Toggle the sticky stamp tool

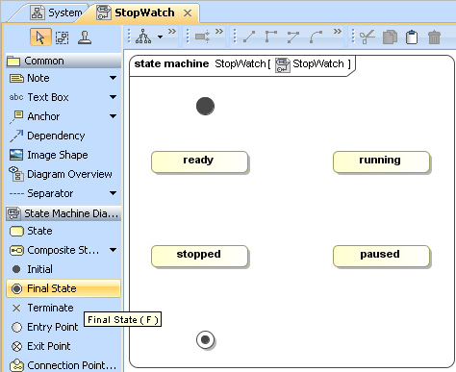click(x=85, y=37)
